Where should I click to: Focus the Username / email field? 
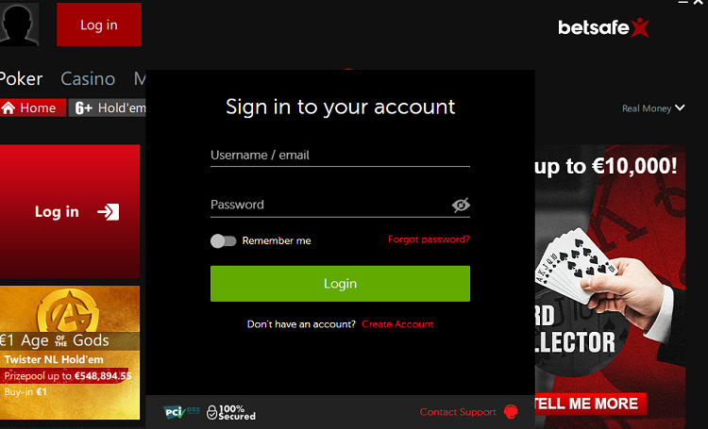(x=340, y=156)
